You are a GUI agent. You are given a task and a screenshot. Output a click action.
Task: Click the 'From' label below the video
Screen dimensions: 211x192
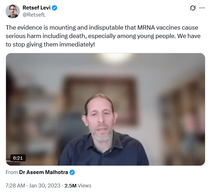12,172
